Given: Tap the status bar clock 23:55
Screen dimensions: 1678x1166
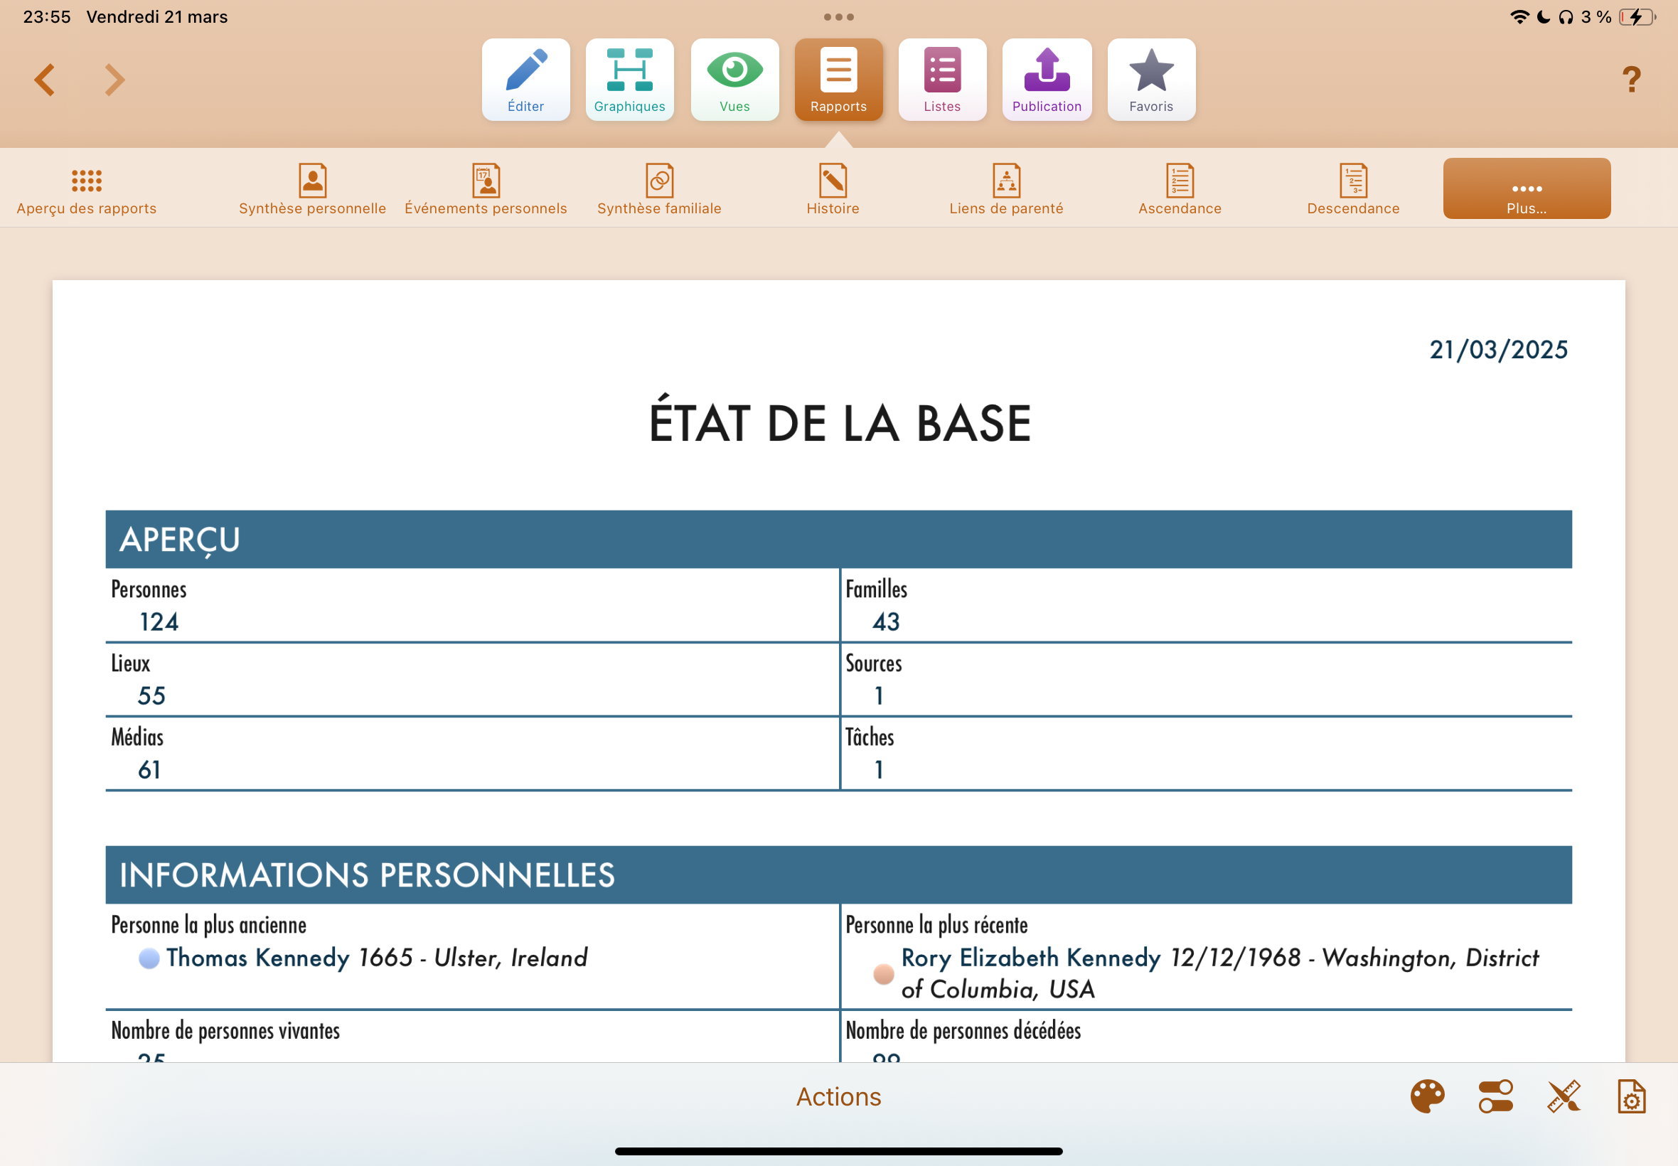Looking at the screenshot, I should tap(47, 17).
